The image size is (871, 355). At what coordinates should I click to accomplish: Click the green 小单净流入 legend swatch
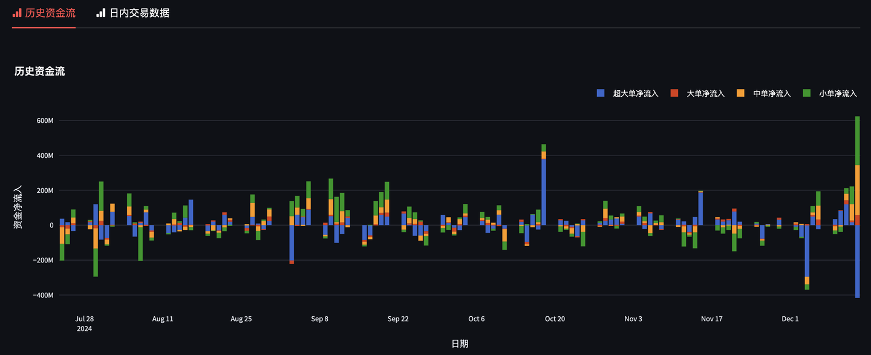(806, 93)
